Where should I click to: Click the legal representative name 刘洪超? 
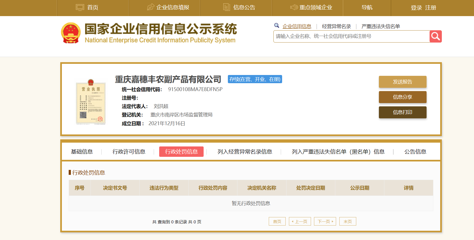coord(161,106)
